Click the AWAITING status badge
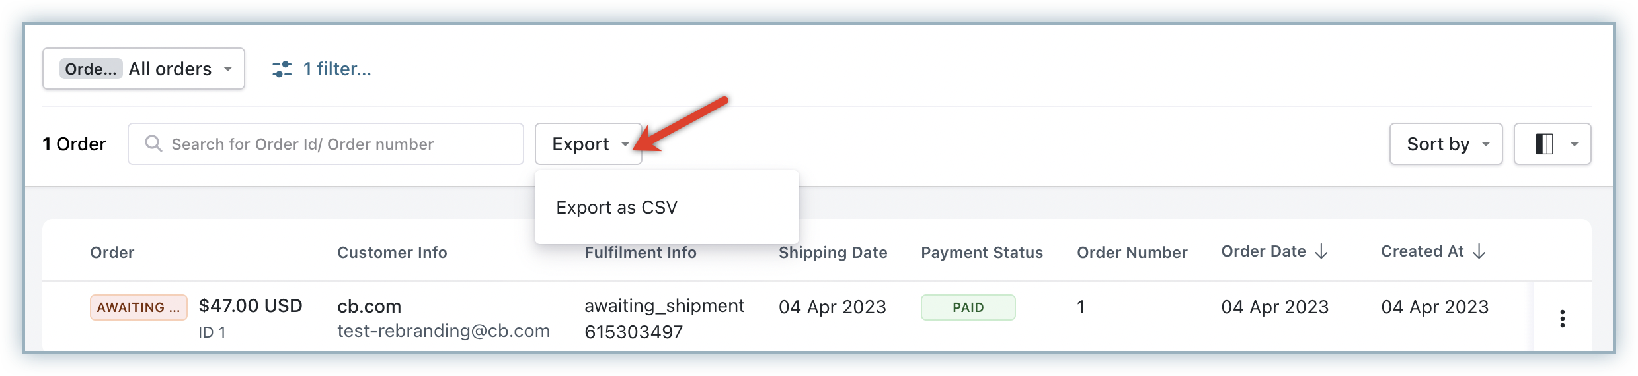This screenshot has width=1638, height=376. pos(138,307)
